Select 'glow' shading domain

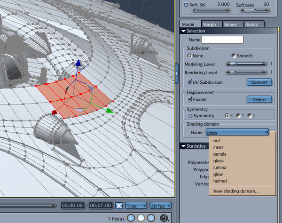pyautogui.click(x=242, y=174)
